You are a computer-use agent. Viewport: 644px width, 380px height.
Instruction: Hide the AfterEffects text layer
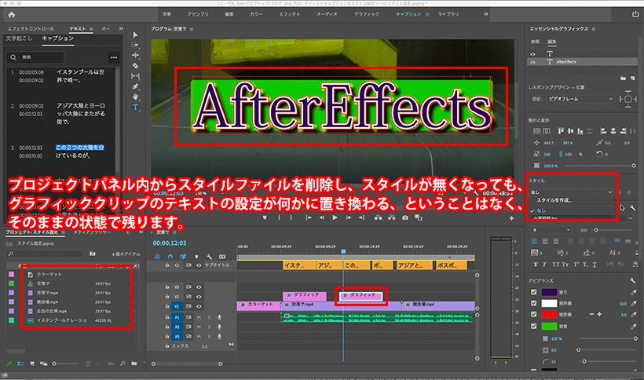pos(532,62)
